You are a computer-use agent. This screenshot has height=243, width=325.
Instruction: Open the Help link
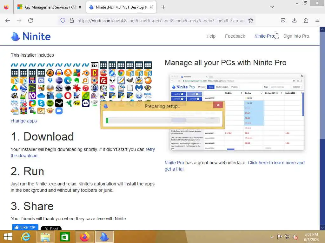click(211, 36)
